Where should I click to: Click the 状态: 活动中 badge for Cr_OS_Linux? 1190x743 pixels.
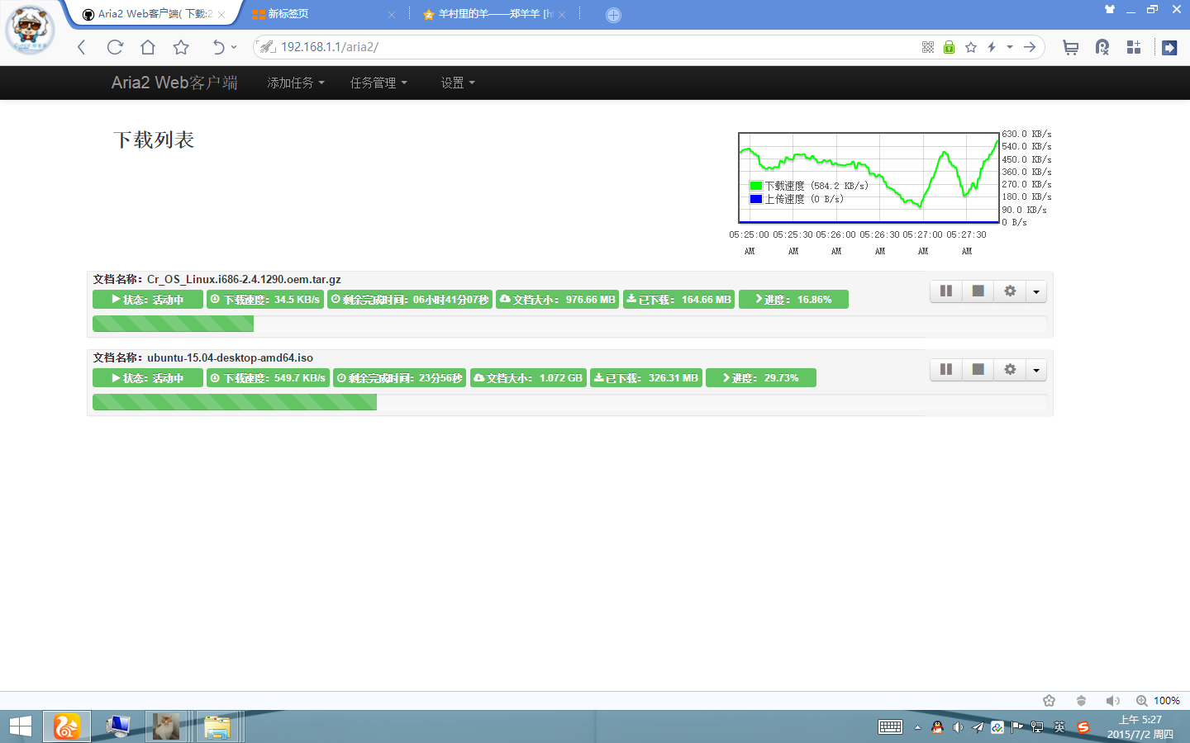pyautogui.click(x=148, y=299)
